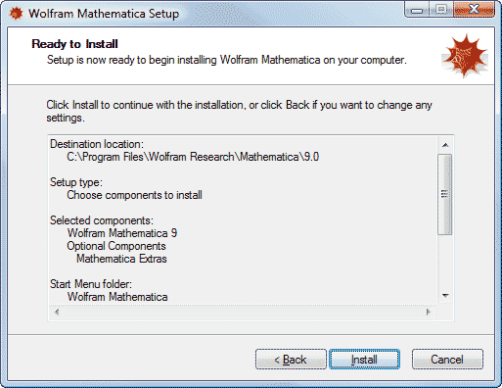This screenshot has width=502, height=388.
Task: Close the Wolfram Mathematica Setup window
Action: (x=474, y=10)
